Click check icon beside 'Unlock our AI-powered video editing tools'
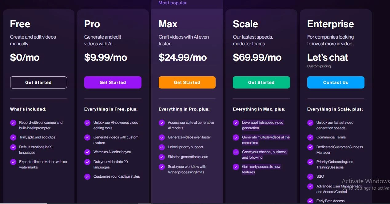Image resolution: width=390 pixels, height=204 pixels. coord(87,123)
